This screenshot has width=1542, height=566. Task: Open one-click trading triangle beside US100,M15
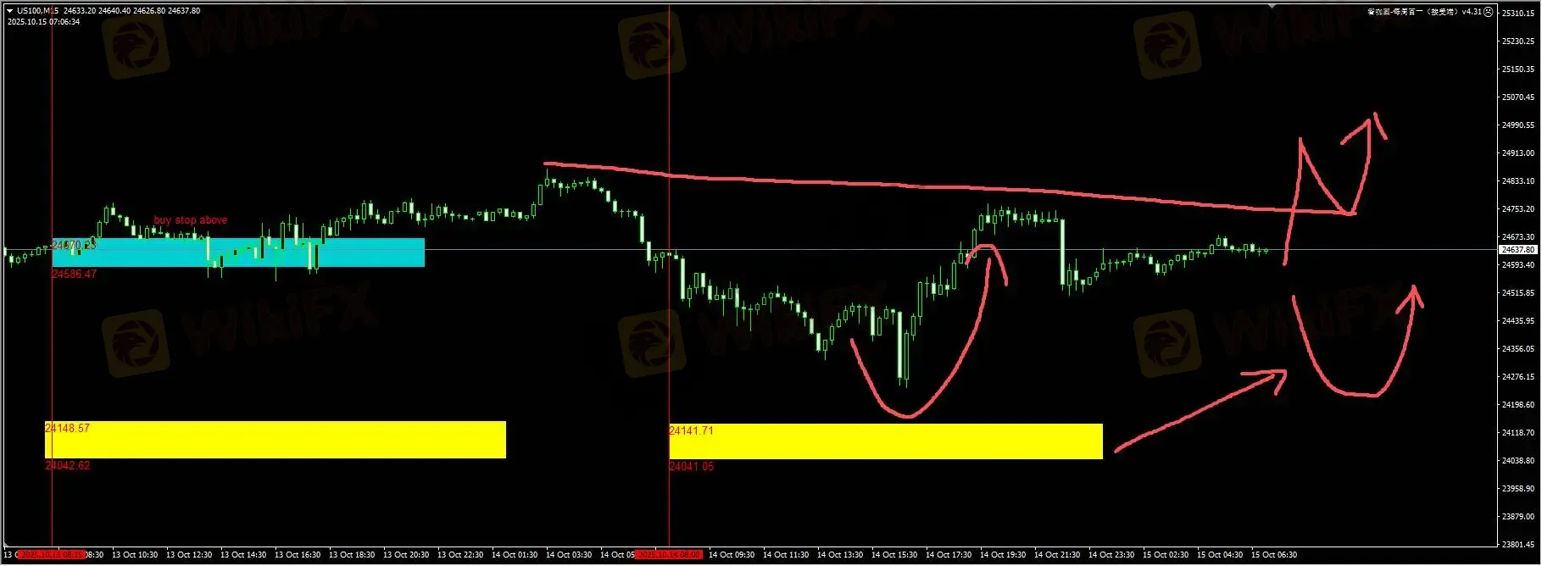(x=9, y=11)
